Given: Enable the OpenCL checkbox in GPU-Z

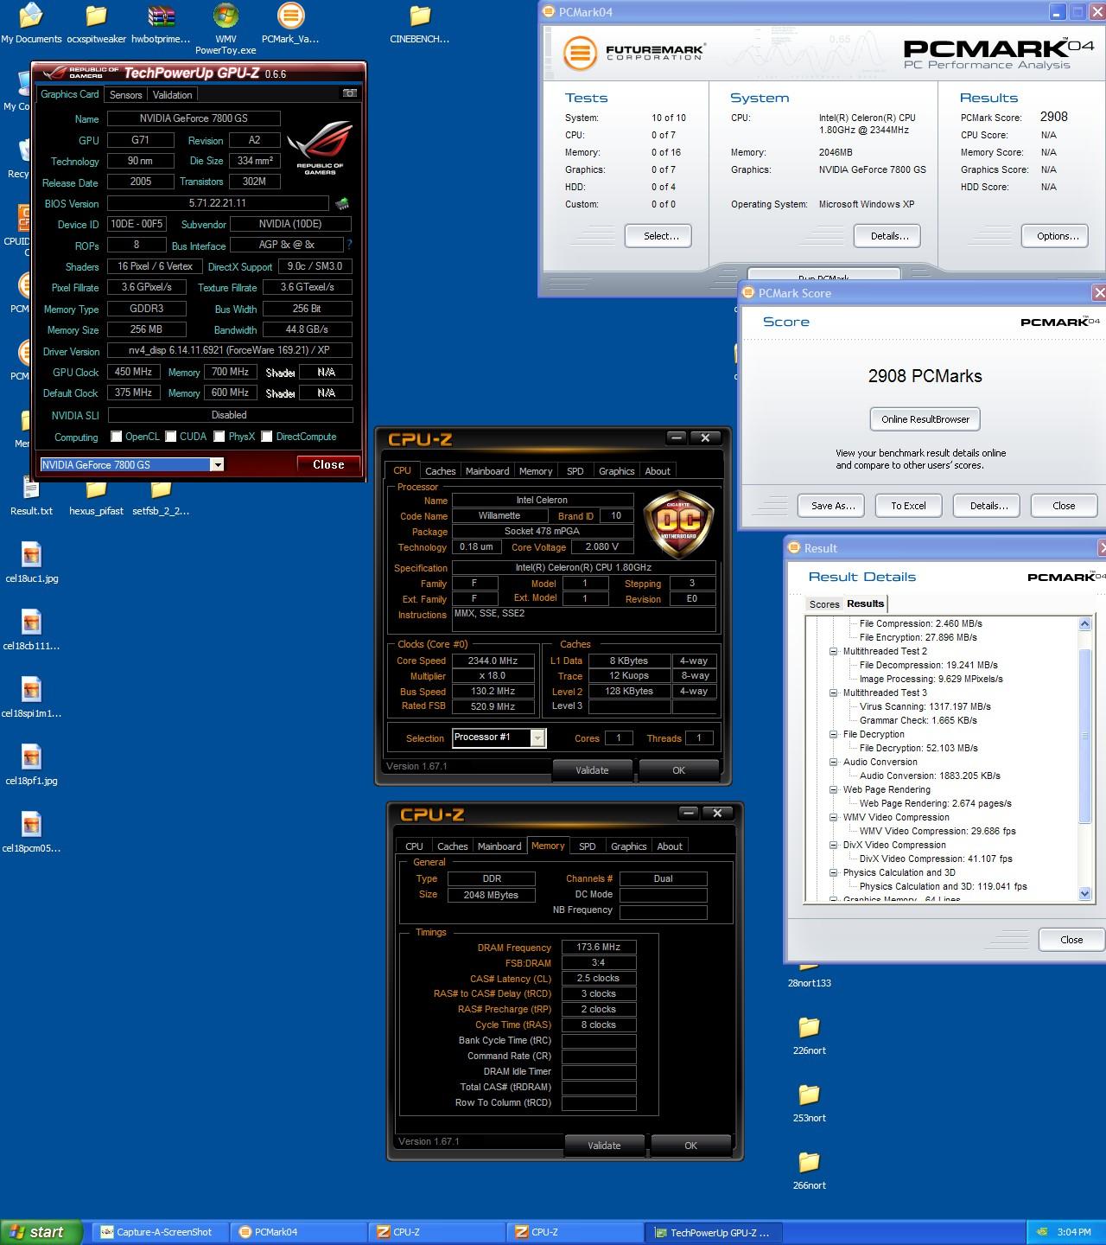Looking at the screenshot, I should [117, 437].
